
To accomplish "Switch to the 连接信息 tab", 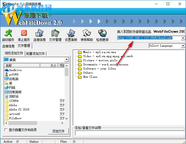I will (8, 46).
